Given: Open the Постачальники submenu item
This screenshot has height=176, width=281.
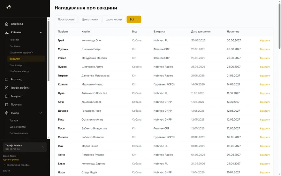Looking at the screenshot, I should [19, 133].
